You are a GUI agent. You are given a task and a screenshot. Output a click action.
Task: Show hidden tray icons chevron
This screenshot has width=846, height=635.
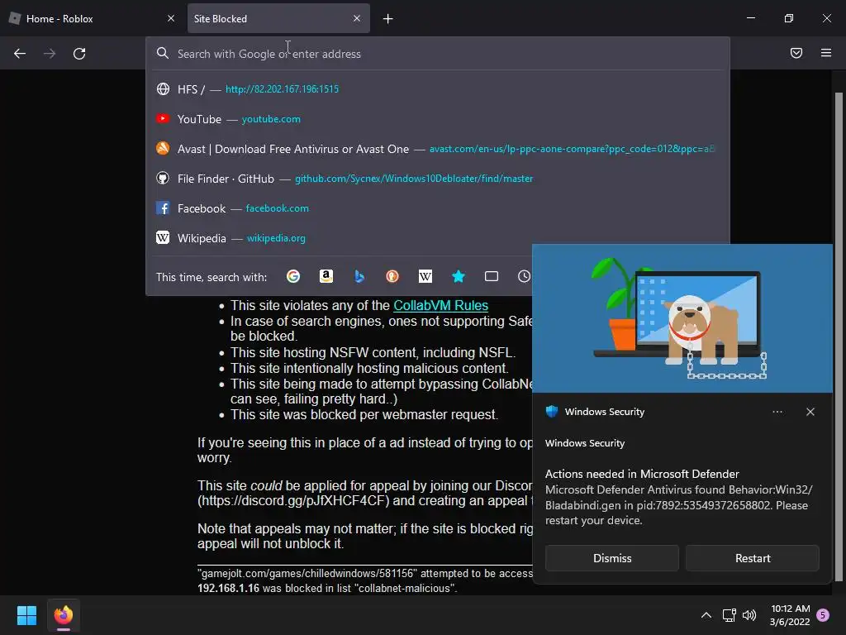pos(706,615)
